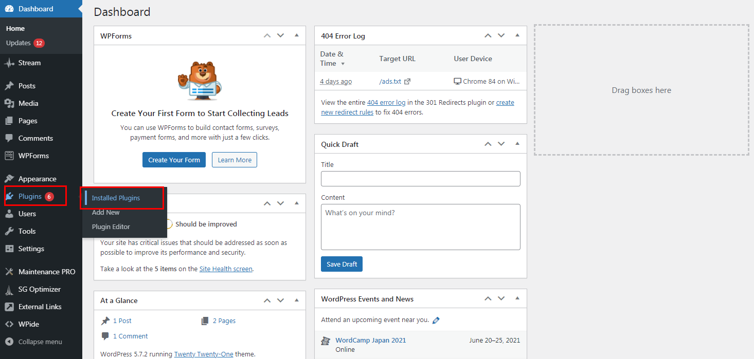Image resolution: width=754 pixels, height=359 pixels.
Task: Click pencil icon to edit event location
Action: 436,320
